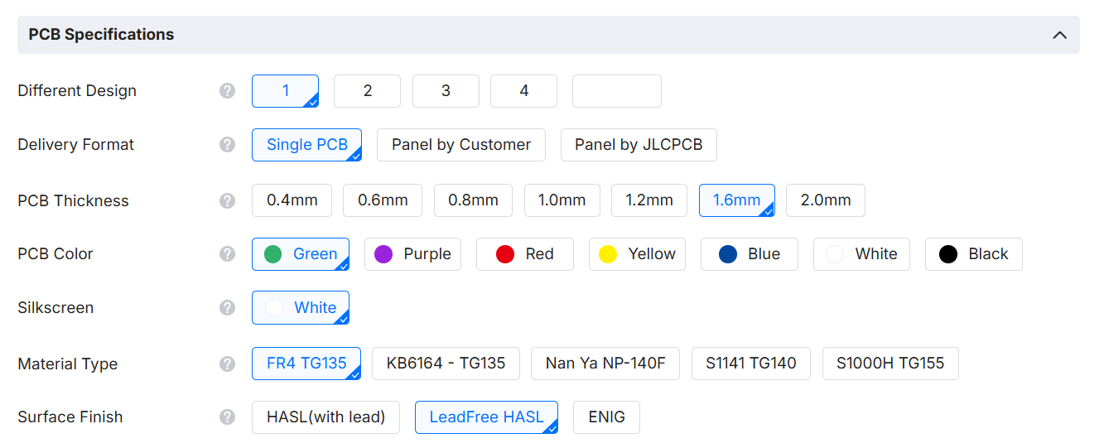Set PCB thickness to 0.6mm

pos(383,200)
